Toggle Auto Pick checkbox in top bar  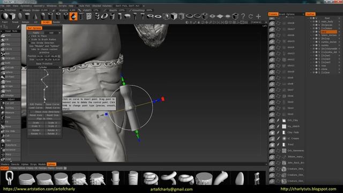click(x=77, y=6)
